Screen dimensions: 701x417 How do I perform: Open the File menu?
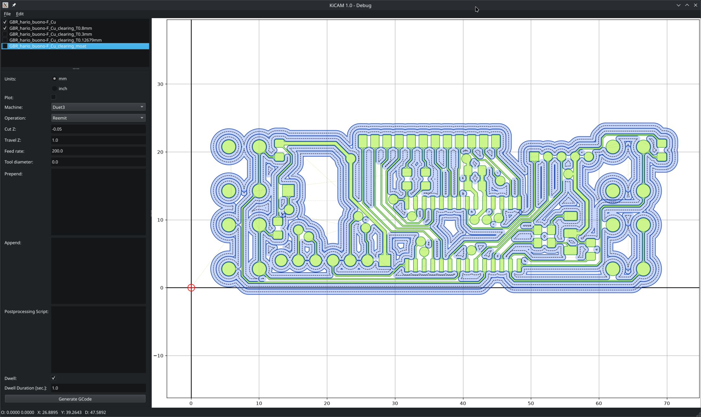click(7, 14)
